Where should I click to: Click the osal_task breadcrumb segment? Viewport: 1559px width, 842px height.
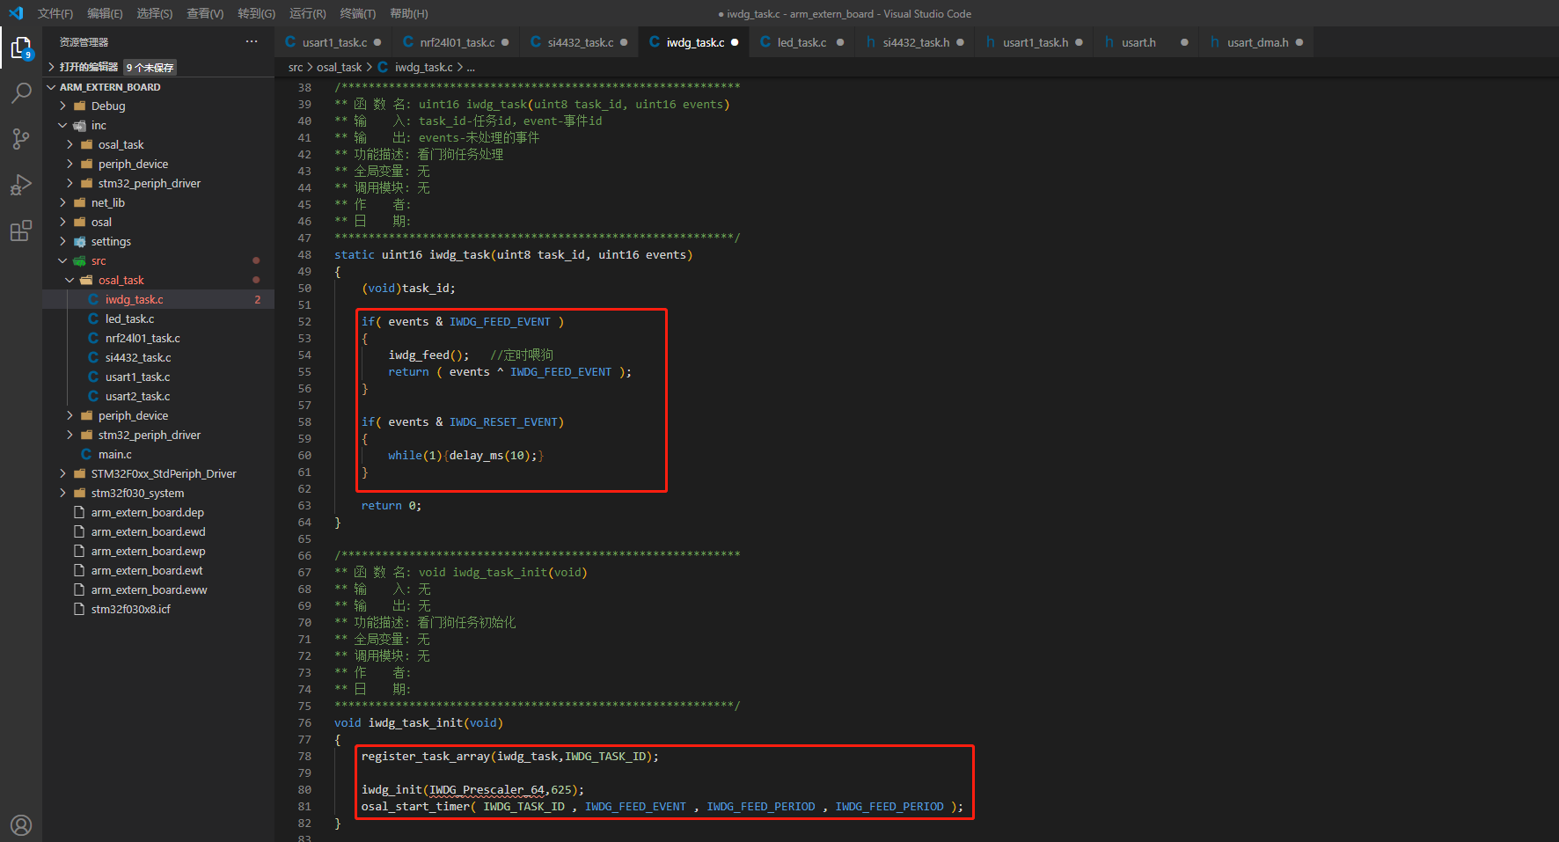(339, 67)
